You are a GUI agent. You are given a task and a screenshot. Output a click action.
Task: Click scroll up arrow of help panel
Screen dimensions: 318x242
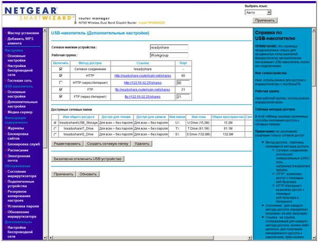[x=314, y=30]
